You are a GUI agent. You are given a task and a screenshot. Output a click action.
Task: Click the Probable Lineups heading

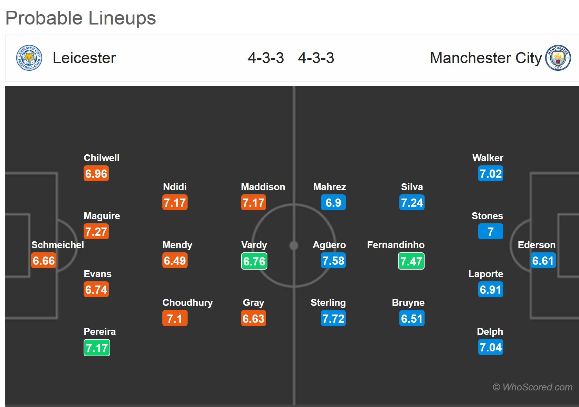coord(81,18)
